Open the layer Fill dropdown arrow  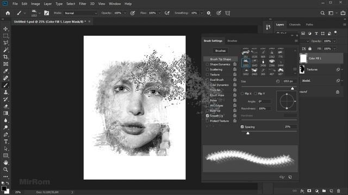334,49
